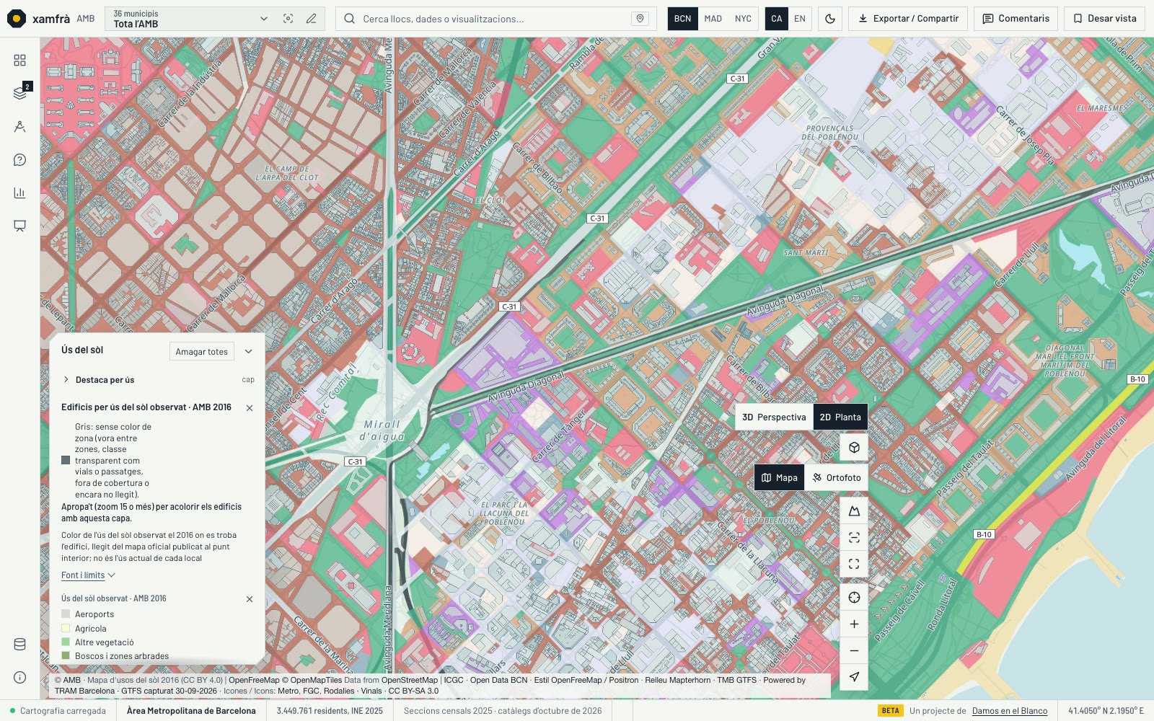Zoom out with the minus map control
The width and height of the screenshot is (1154, 721).
click(854, 650)
